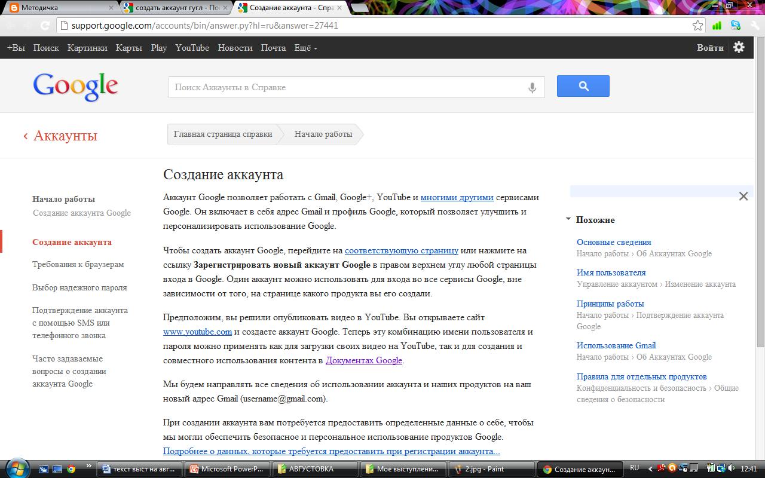Open 'Часто задаваемые вопросы' sidebar link
The height and width of the screenshot is (478, 765).
tap(69, 371)
